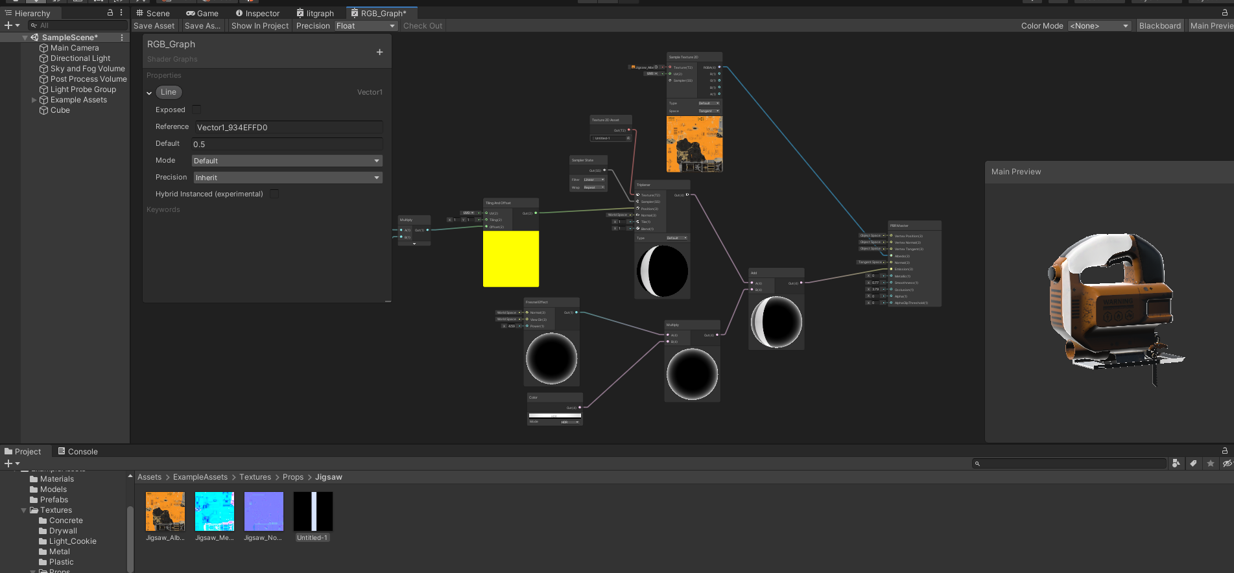
Task: Select Sky and Fog Volume cube icon
Action: pyautogui.click(x=43, y=69)
